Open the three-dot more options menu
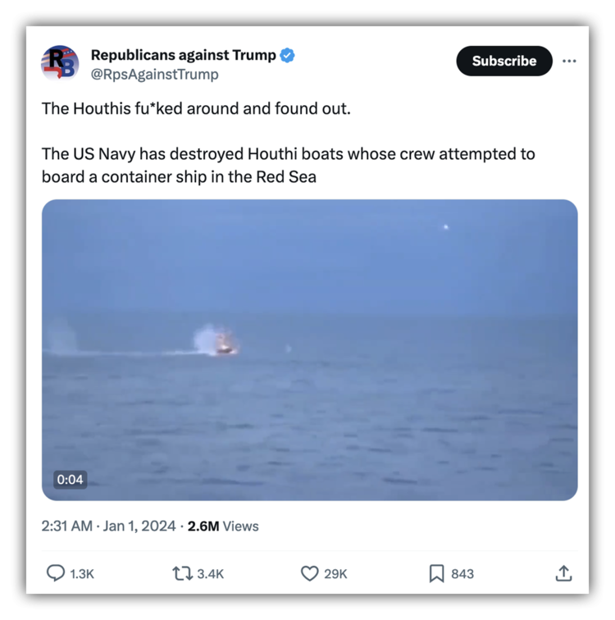The height and width of the screenshot is (620, 615). [569, 61]
